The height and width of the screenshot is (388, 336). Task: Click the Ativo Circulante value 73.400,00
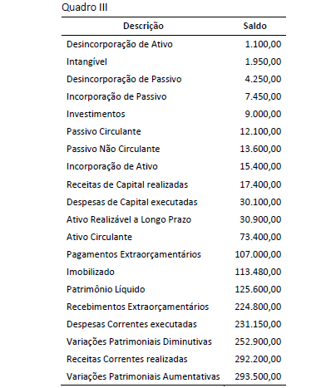[x=260, y=237]
